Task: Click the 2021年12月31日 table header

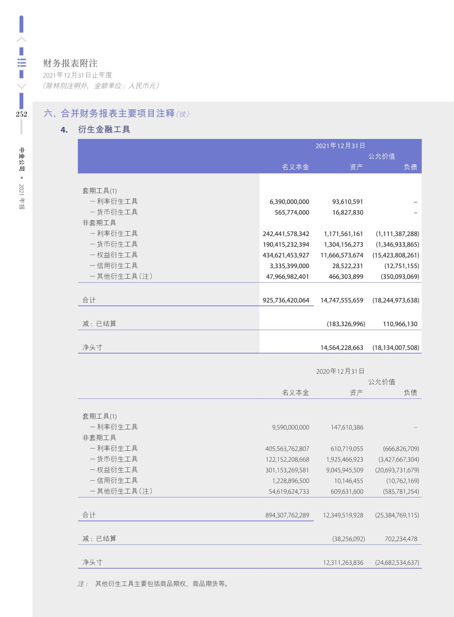Action: pos(340,146)
